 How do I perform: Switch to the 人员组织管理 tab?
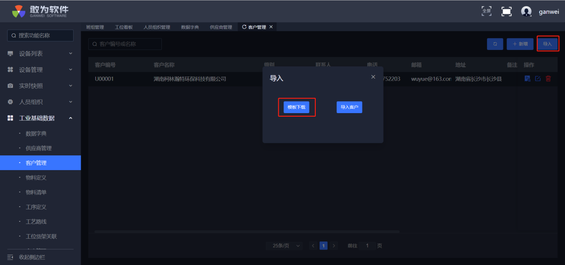pyautogui.click(x=157, y=27)
